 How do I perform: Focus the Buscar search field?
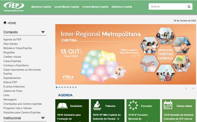pos(167,7)
